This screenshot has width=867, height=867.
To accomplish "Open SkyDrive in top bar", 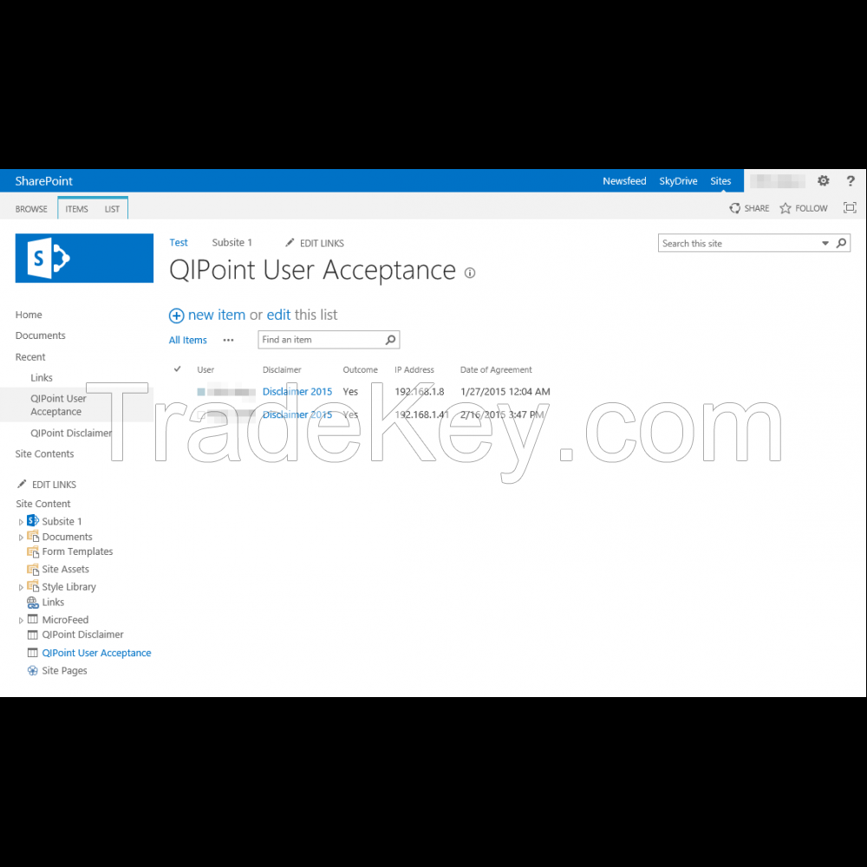I will pyautogui.click(x=678, y=181).
